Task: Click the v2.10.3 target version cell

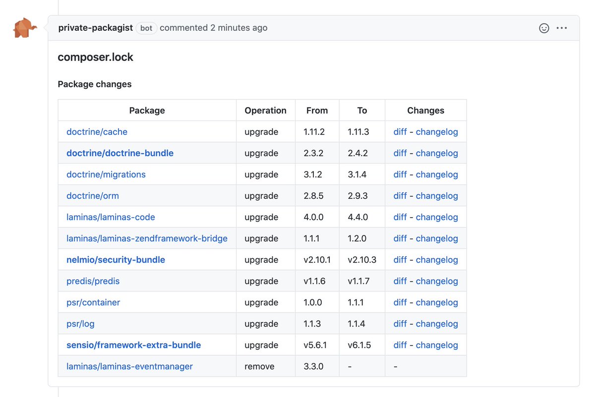Action: 362,260
